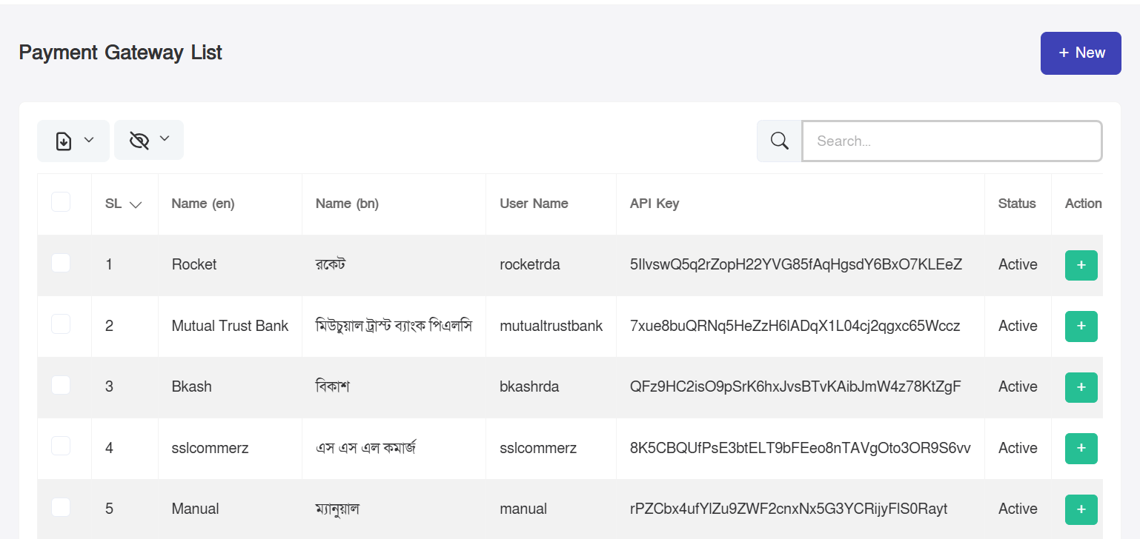1140x539 pixels.
Task: Click the Name (en) column header
Action: point(203,204)
